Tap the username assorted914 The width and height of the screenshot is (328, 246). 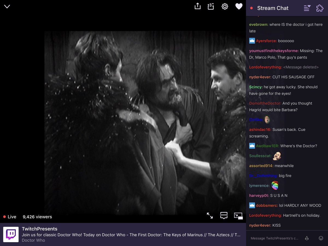coord(261,166)
